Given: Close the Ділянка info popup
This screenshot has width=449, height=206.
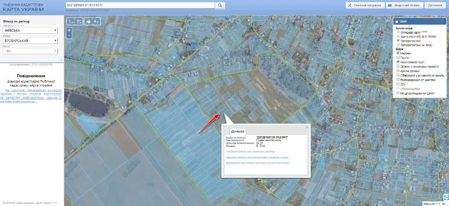Looking at the screenshot, I should click(307, 127).
